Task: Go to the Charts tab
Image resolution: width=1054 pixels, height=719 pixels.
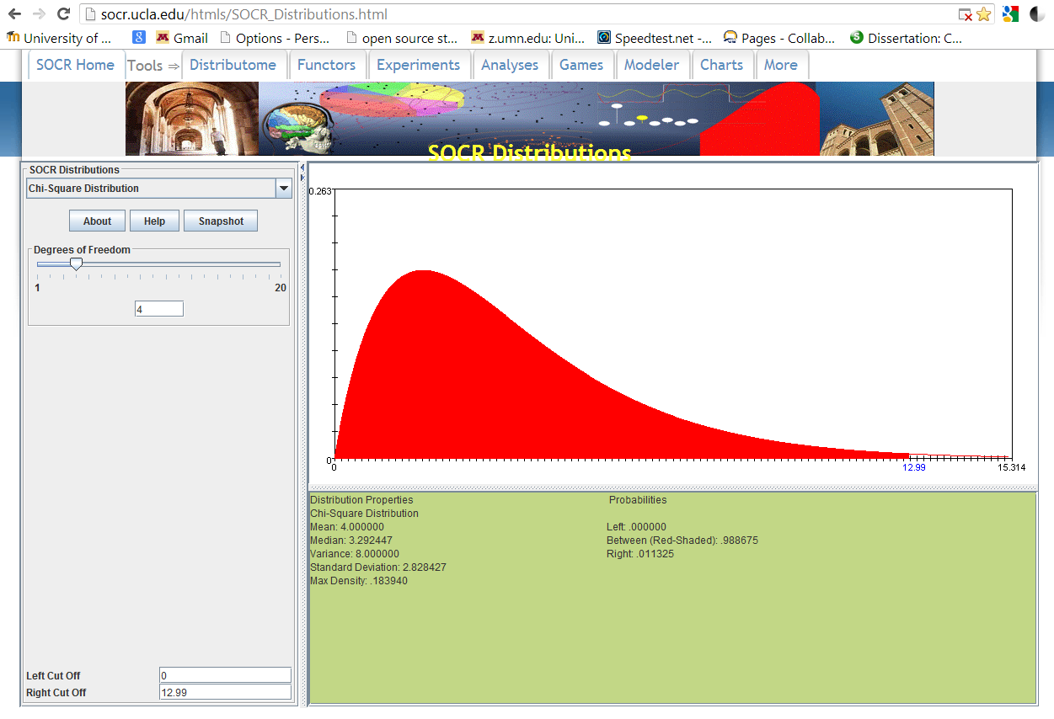Action: (721, 65)
